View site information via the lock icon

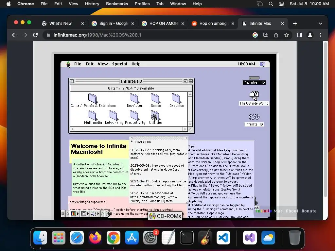tap(48, 35)
